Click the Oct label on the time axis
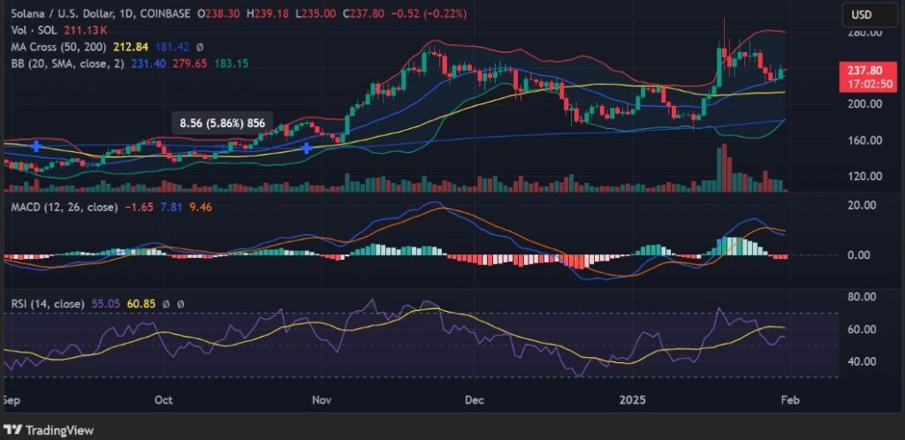Viewport: 905px width, 440px height. click(x=164, y=399)
